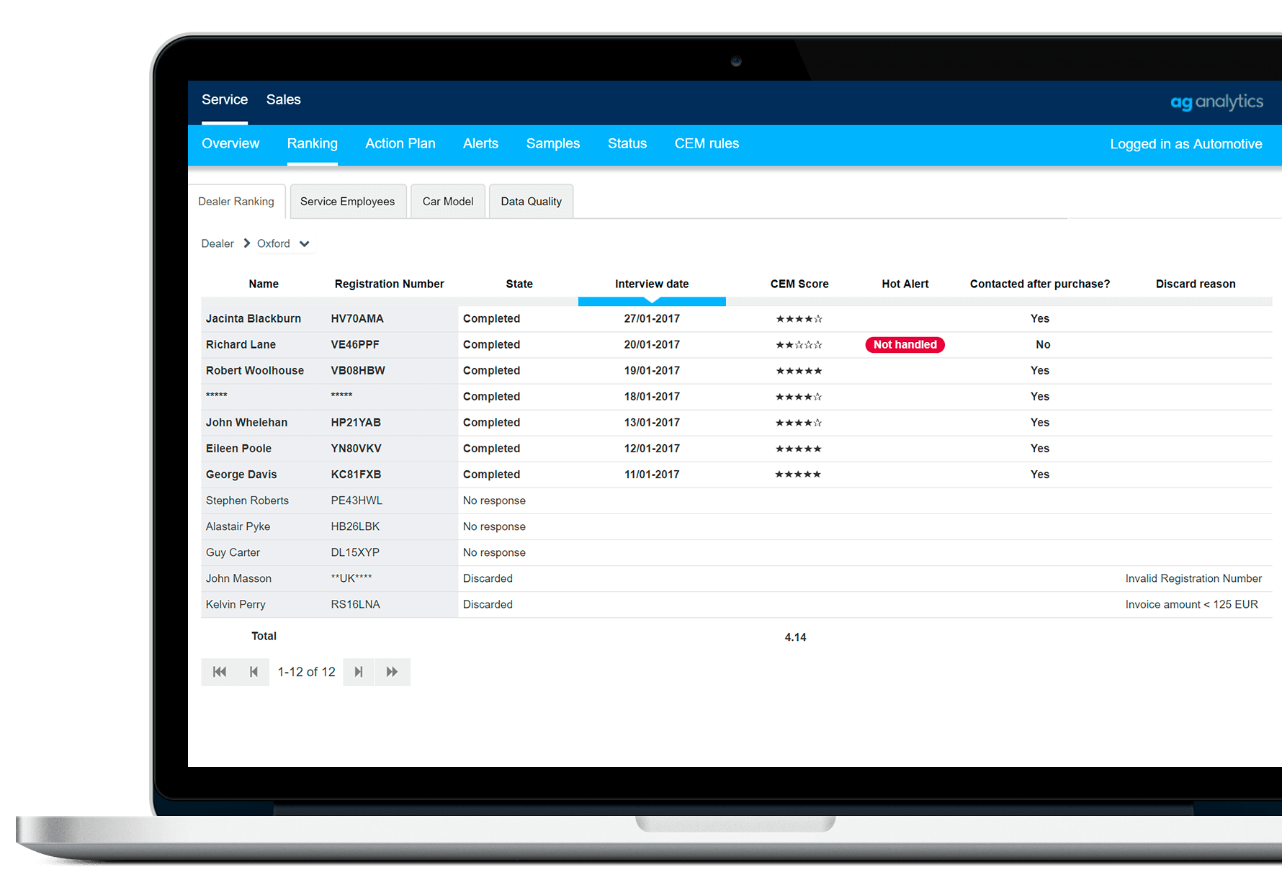This screenshot has height=885, width=1282.
Task: Go to next page of results
Action: [x=359, y=672]
